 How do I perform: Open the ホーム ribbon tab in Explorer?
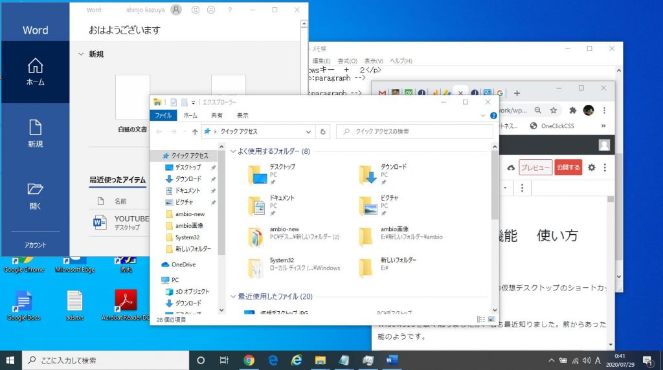pyautogui.click(x=190, y=115)
